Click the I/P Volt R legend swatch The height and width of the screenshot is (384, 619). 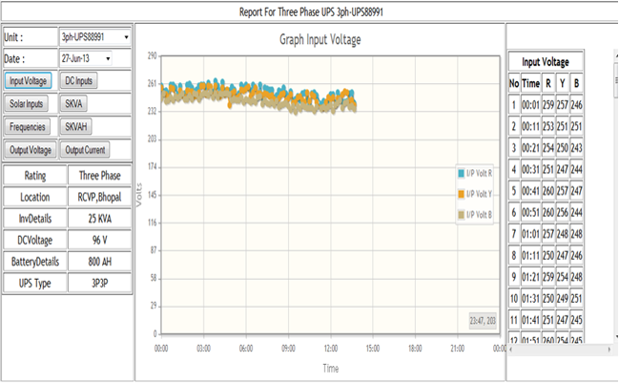point(462,174)
